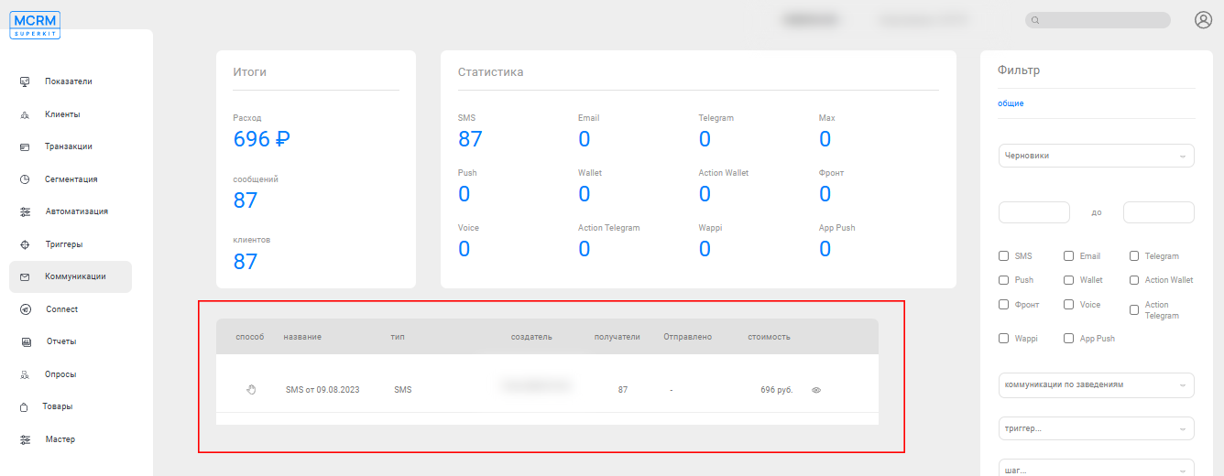Click the Опросы survey icon
This screenshot has height=476, width=1224.
pos(26,374)
